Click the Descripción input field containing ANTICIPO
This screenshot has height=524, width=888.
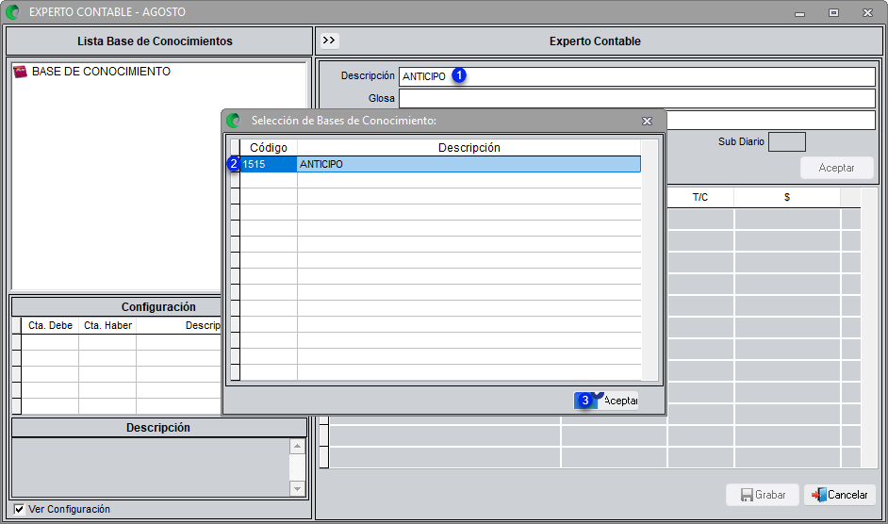pos(637,76)
